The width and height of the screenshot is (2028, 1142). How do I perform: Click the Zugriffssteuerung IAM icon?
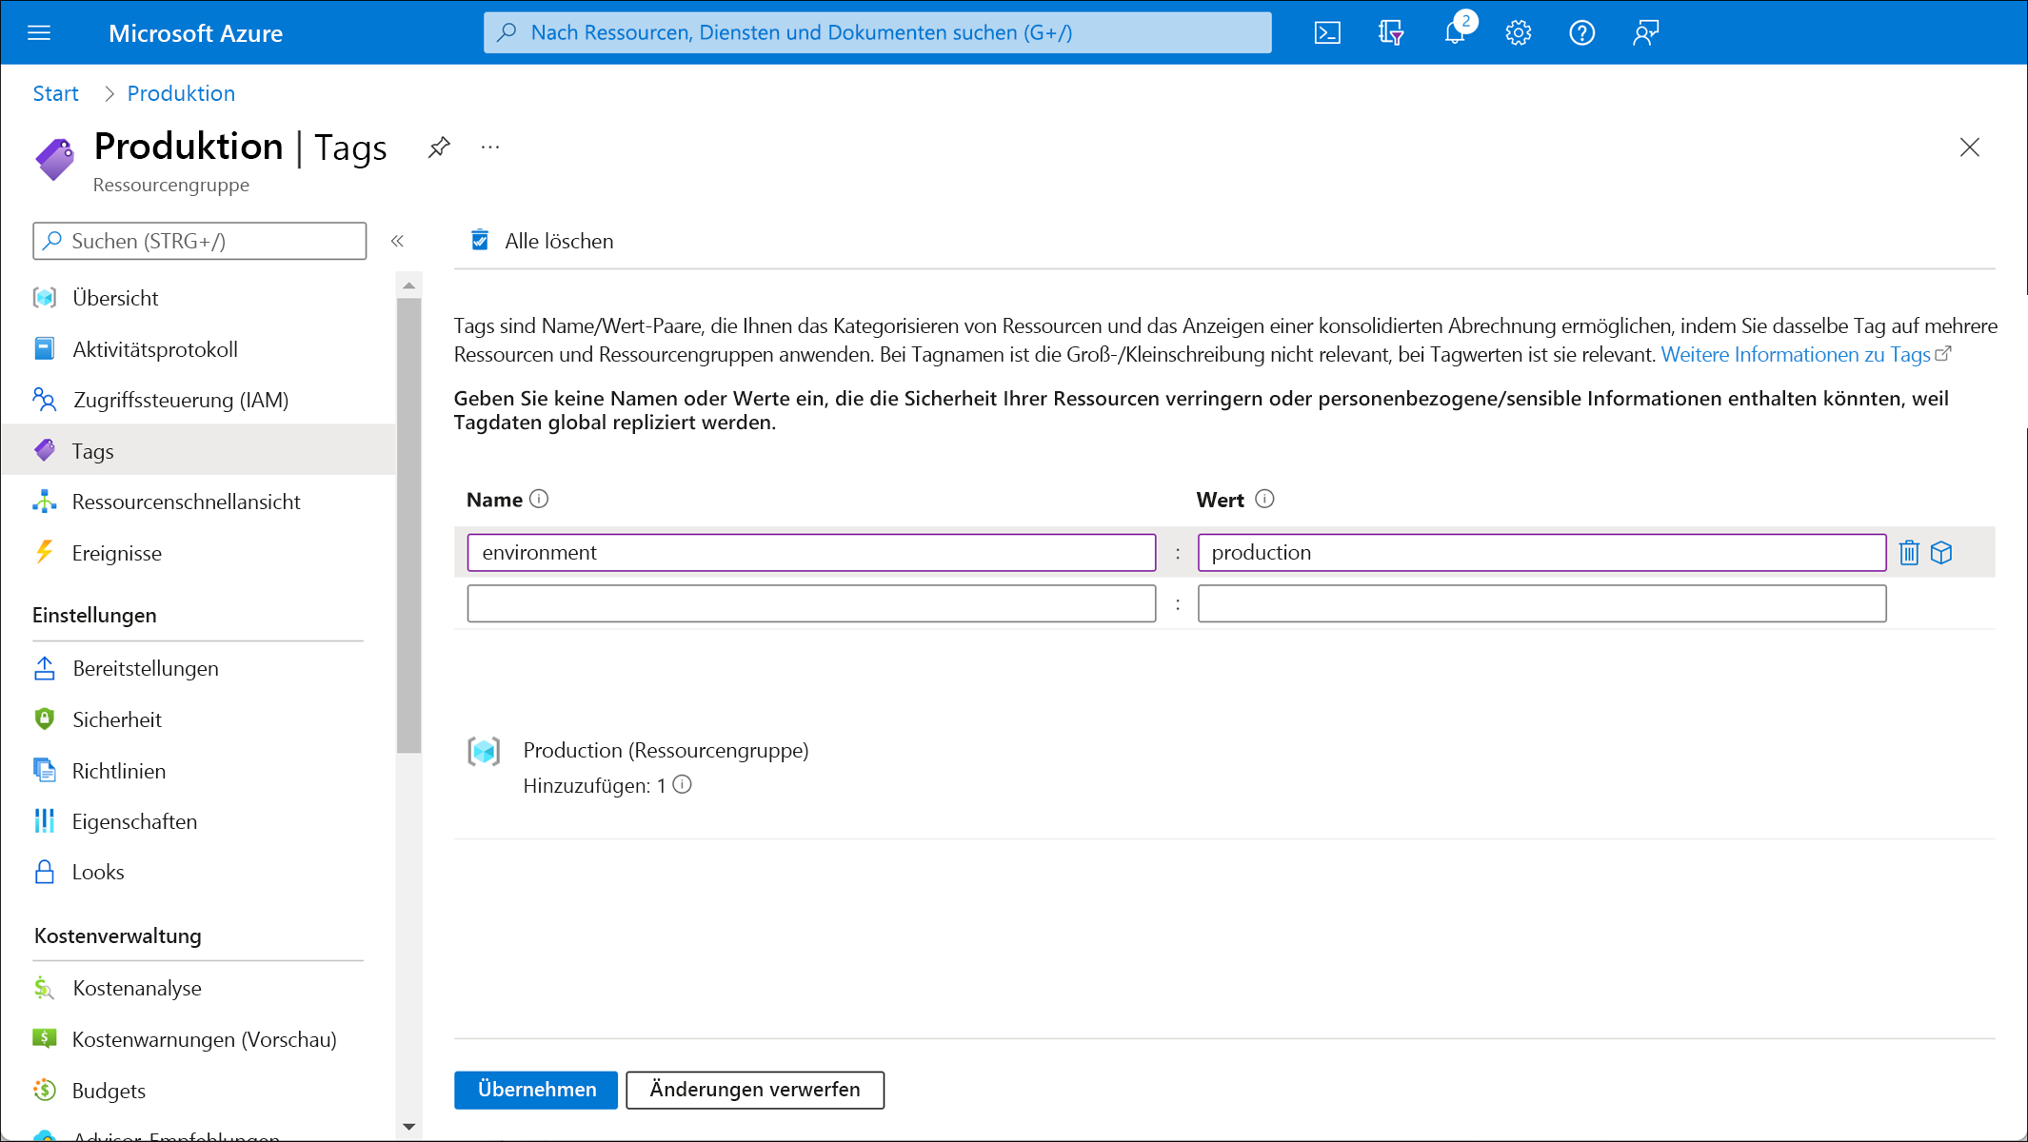[46, 400]
